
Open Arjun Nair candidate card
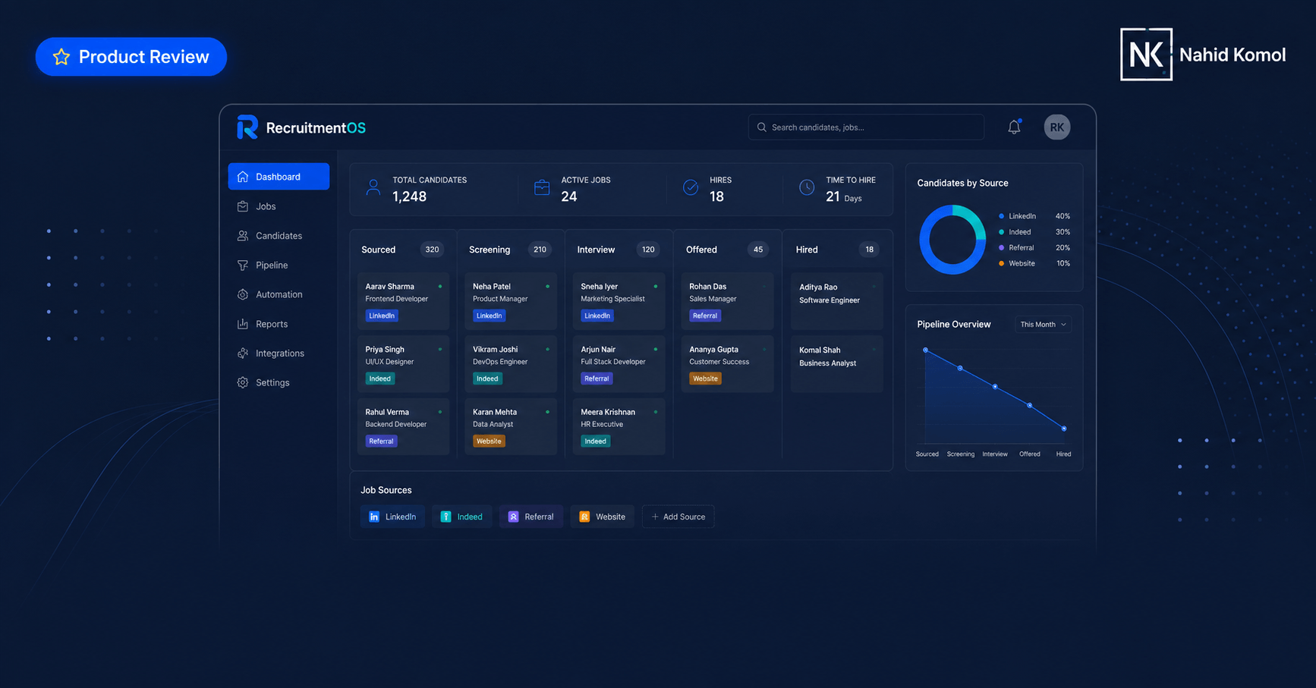click(619, 364)
